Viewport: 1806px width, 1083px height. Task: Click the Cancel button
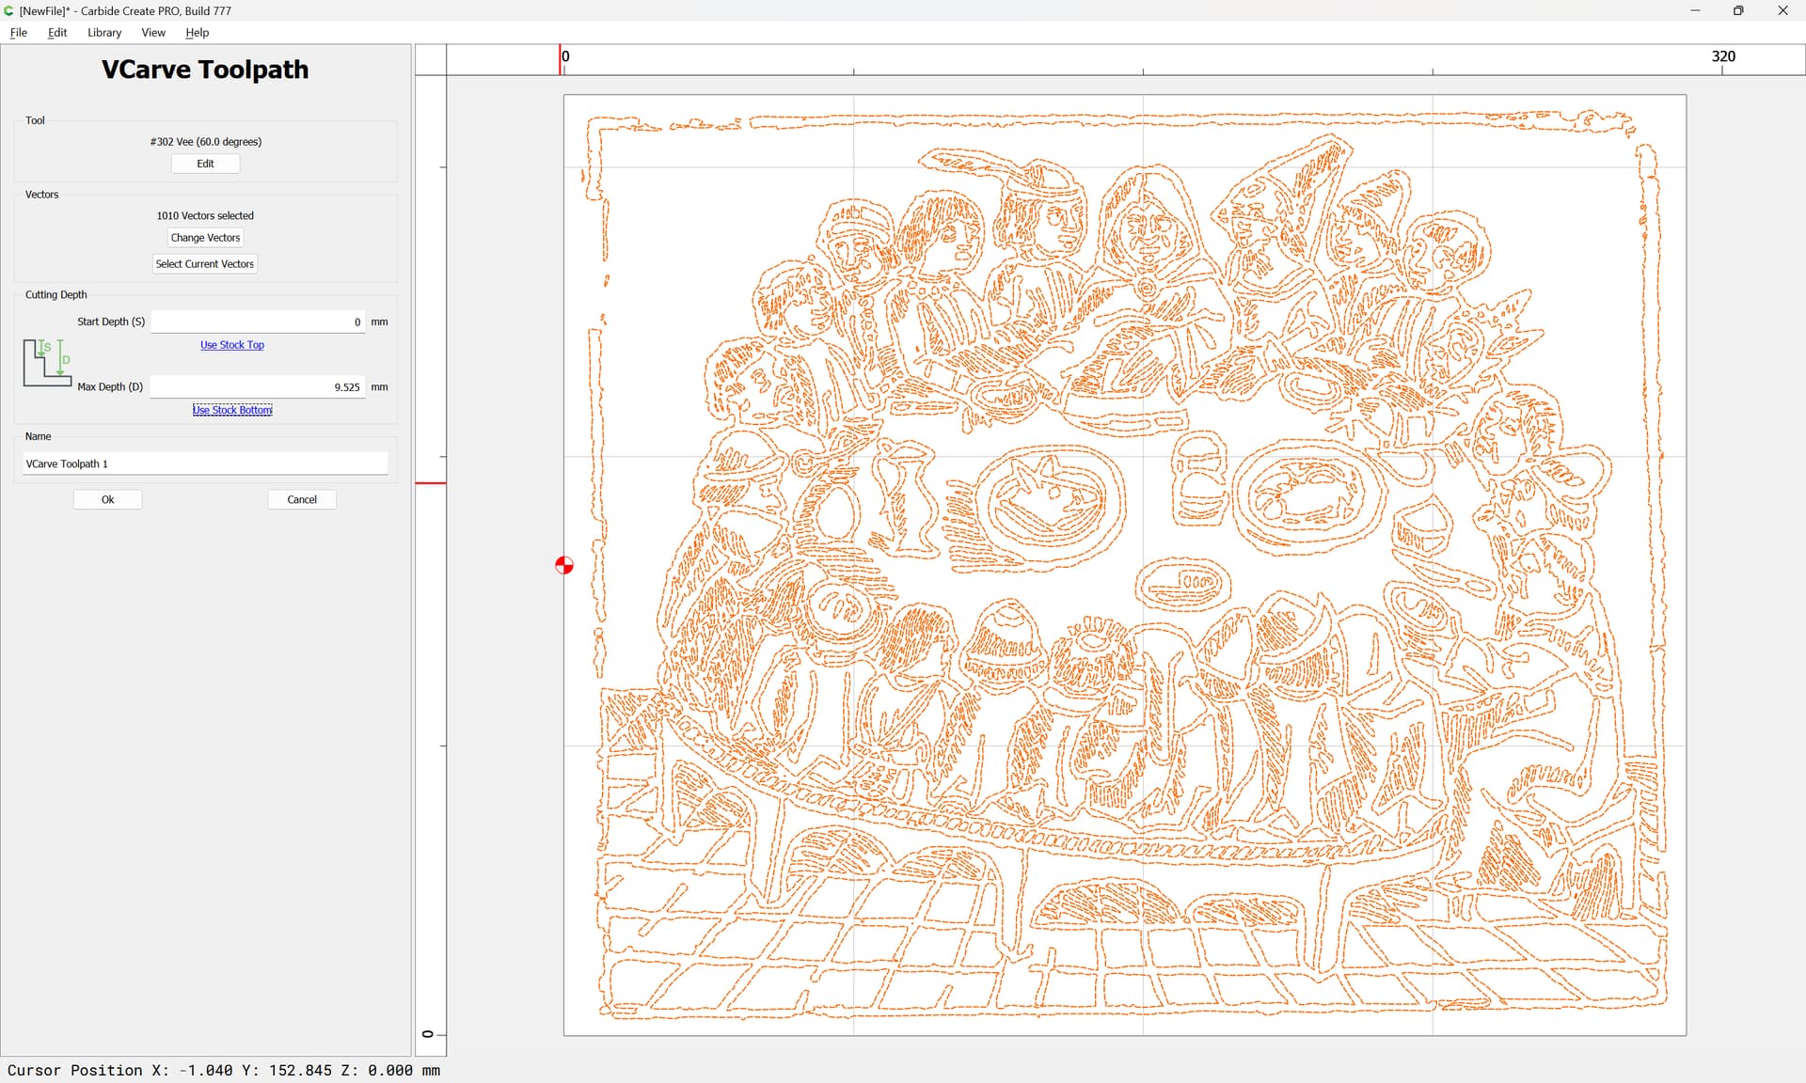[x=302, y=499]
